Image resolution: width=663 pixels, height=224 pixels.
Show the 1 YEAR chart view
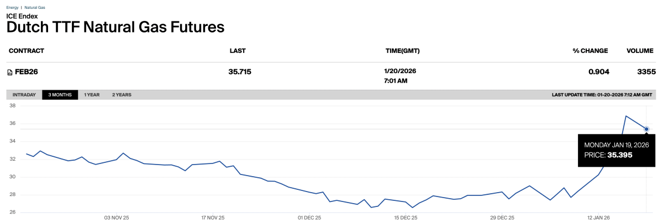92,95
